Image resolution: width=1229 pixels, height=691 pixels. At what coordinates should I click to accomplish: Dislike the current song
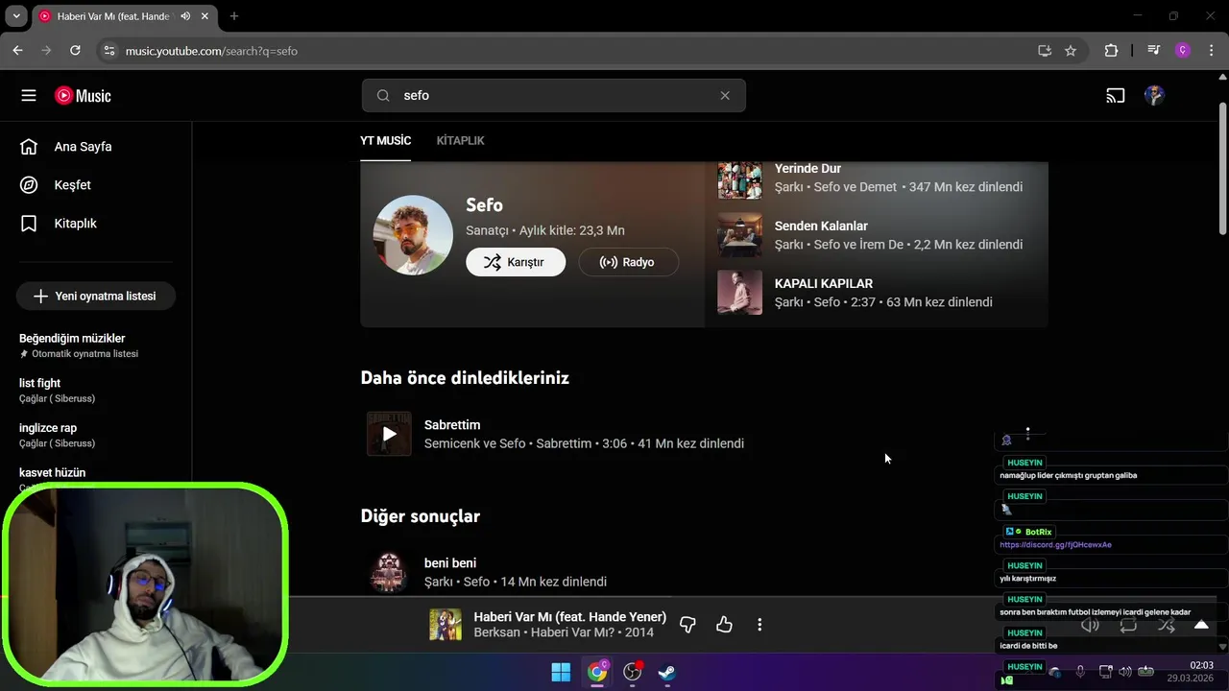click(687, 625)
